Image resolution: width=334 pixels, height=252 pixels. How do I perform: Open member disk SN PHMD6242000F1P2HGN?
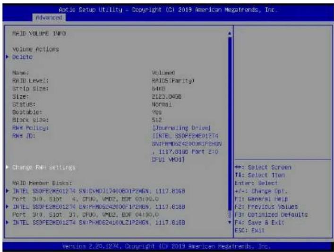[x=99, y=207]
